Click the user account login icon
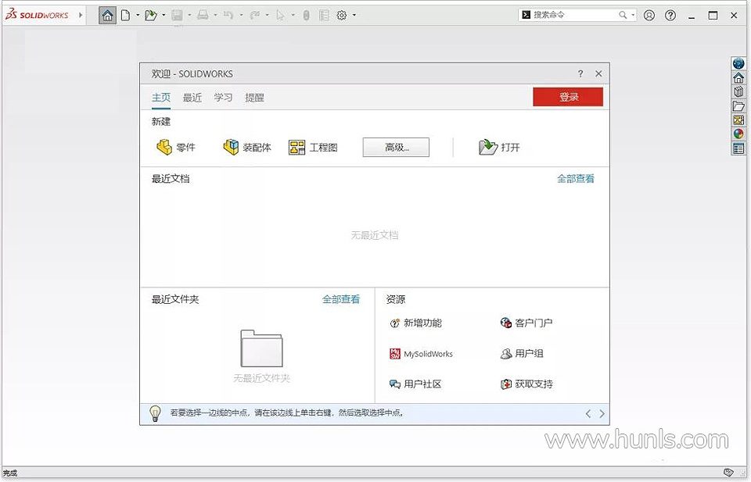751x482 pixels. coord(649,16)
